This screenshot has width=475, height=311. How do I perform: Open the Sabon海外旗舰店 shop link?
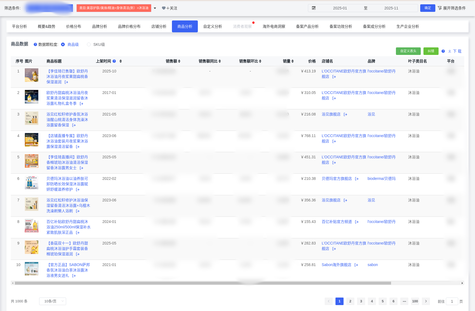click(x=336, y=265)
